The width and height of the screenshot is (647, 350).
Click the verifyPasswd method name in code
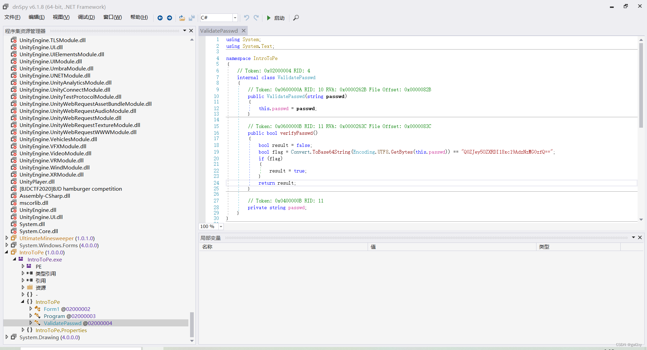click(x=296, y=133)
